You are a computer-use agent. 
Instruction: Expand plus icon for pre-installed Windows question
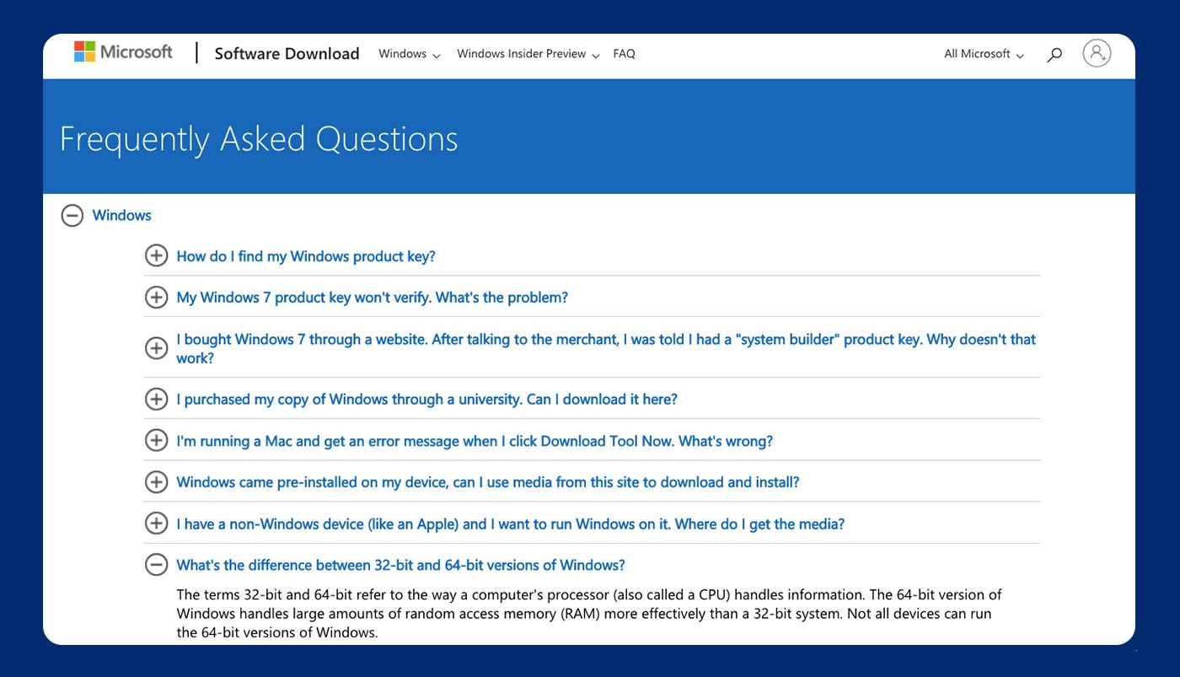tap(156, 481)
